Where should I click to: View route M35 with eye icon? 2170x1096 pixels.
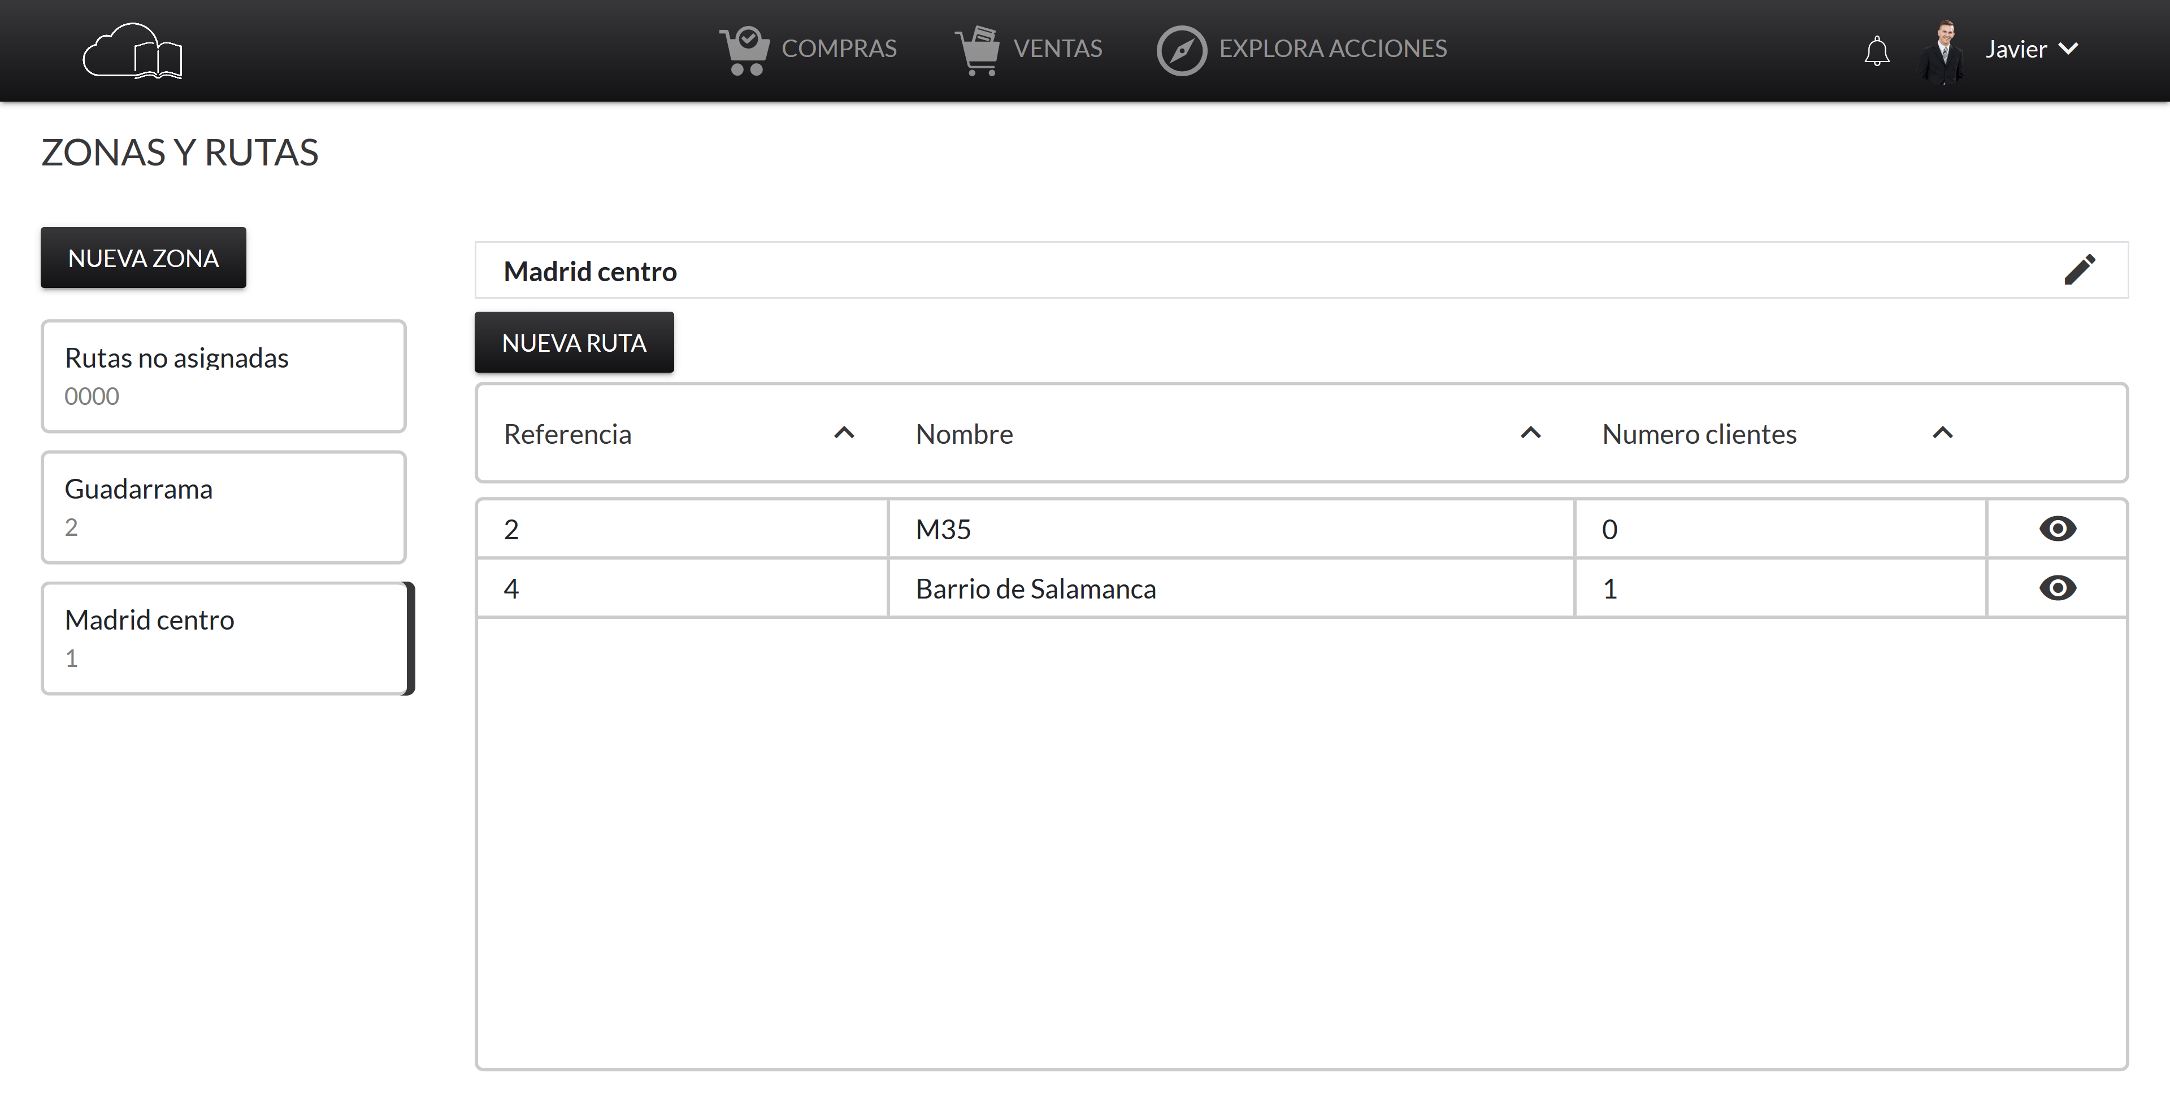pyautogui.click(x=2057, y=529)
